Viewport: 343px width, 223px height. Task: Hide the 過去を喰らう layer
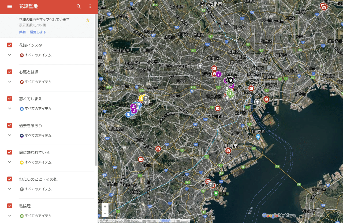point(10,125)
